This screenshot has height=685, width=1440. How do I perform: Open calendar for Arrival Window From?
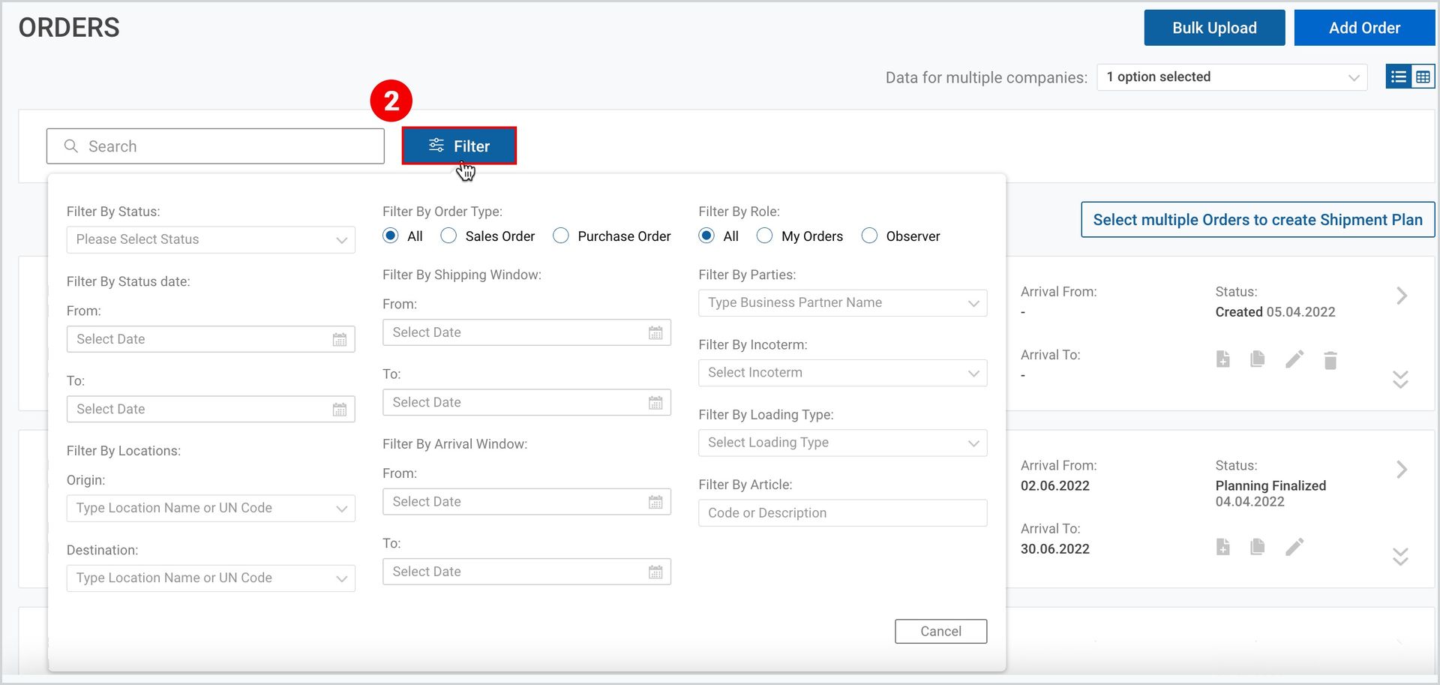pos(655,502)
